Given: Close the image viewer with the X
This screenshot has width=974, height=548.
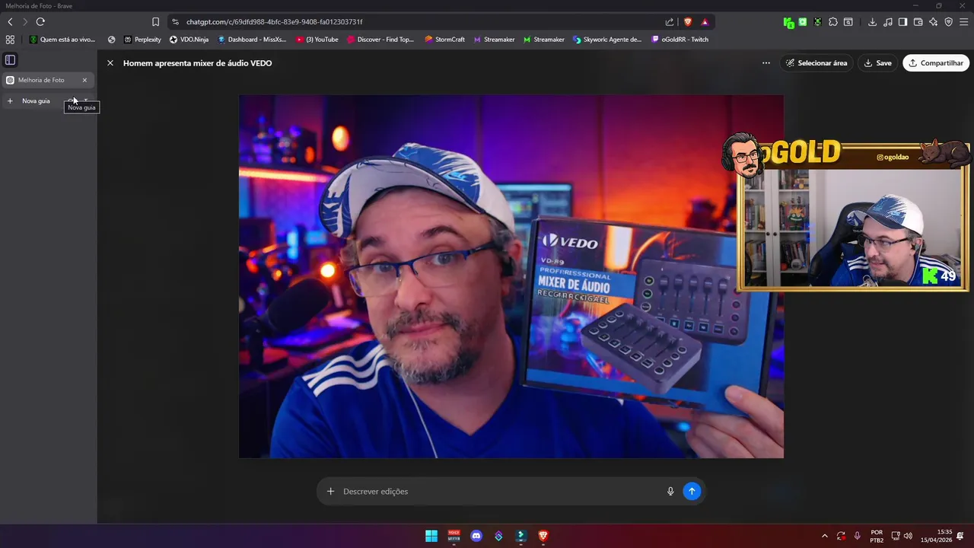Looking at the screenshot, I should click(x=110, y=63).
